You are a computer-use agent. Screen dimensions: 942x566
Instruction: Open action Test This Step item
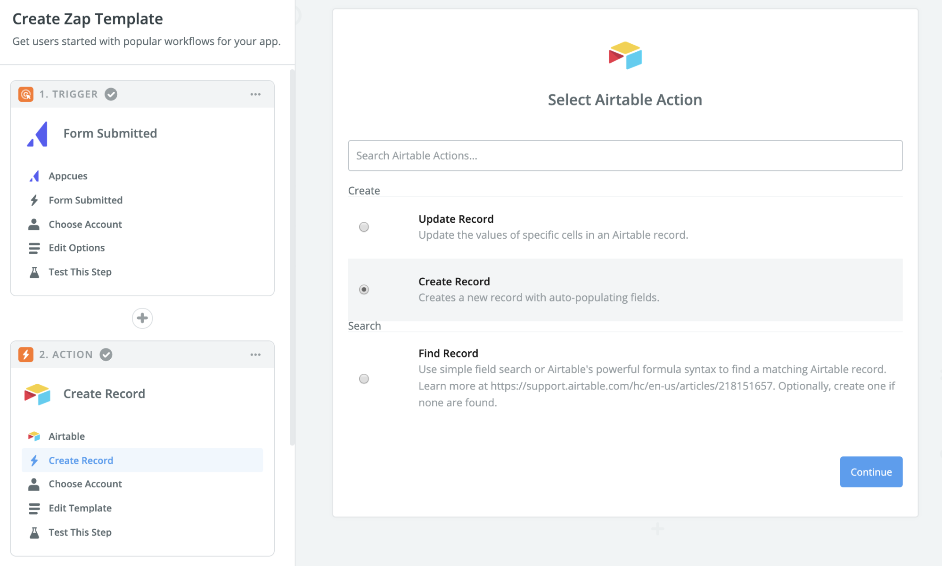(142, 533)
